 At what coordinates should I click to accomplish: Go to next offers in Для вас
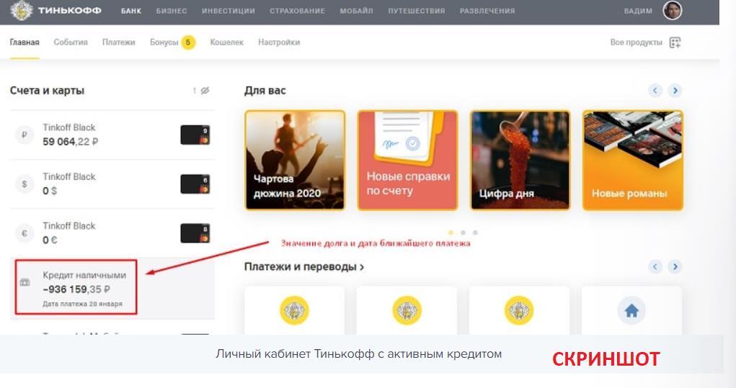[x=675, y=91]
